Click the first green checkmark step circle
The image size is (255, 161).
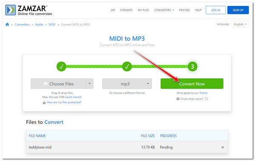(61, 66)
